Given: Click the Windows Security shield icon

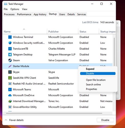Looking at the screenshot, I should 10,43.
